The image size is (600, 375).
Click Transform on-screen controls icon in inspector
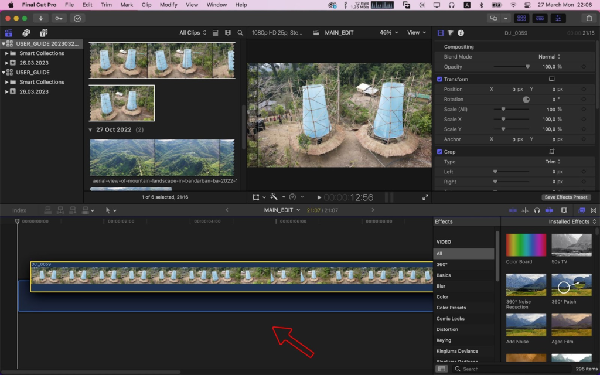click(551, 79)
